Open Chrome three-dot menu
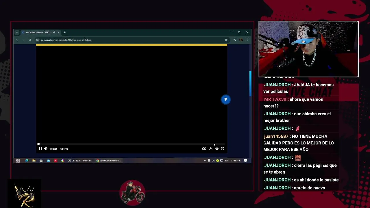Viewport: 370px width, 208px height. (247, 40)
